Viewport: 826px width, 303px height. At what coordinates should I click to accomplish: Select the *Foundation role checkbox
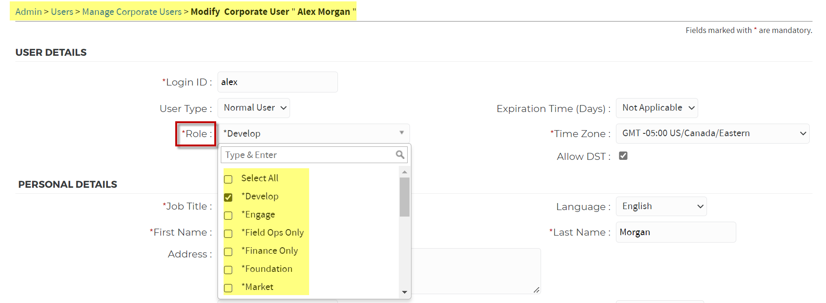(x=228, y=270)
